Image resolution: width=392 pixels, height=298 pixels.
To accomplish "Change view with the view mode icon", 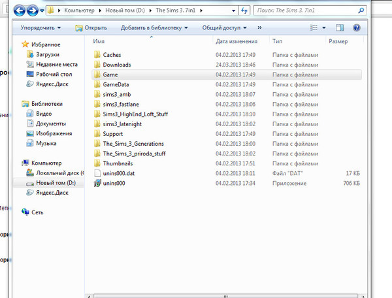I will (x=314, y=27).
